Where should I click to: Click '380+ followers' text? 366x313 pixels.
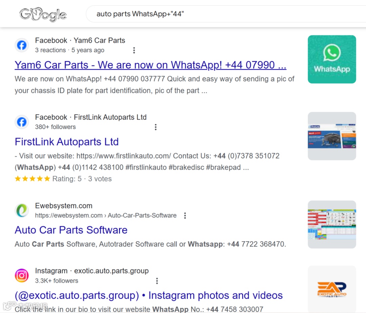(x=55, y=127)
